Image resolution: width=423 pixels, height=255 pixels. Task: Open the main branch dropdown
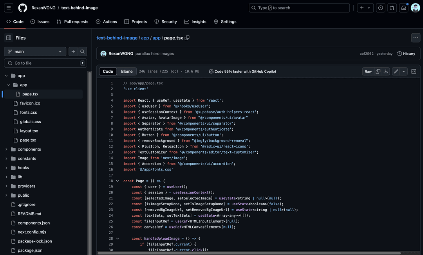tap(35, 52)
